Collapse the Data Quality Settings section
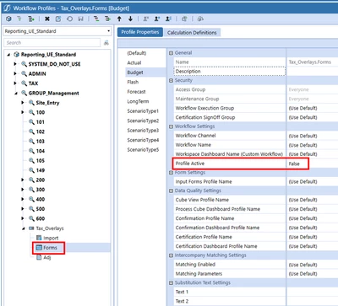Screen dimensions: 338x306 171,191
